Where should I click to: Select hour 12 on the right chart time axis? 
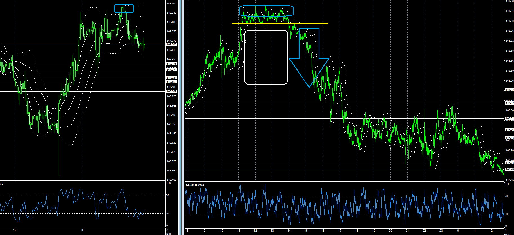click(255, 231)
